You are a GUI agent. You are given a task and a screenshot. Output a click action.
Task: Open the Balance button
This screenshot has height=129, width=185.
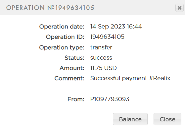click(x=130, y=119)
